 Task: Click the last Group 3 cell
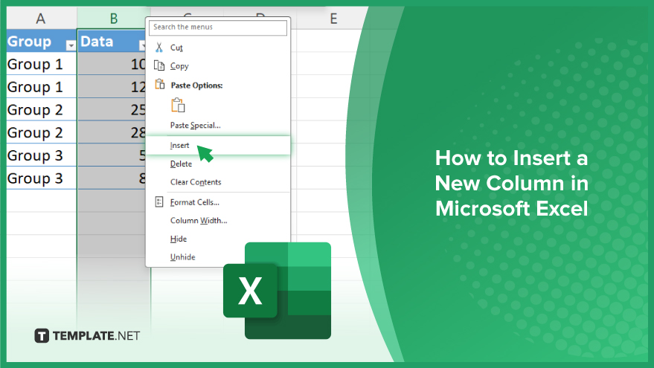coord(41,178)
